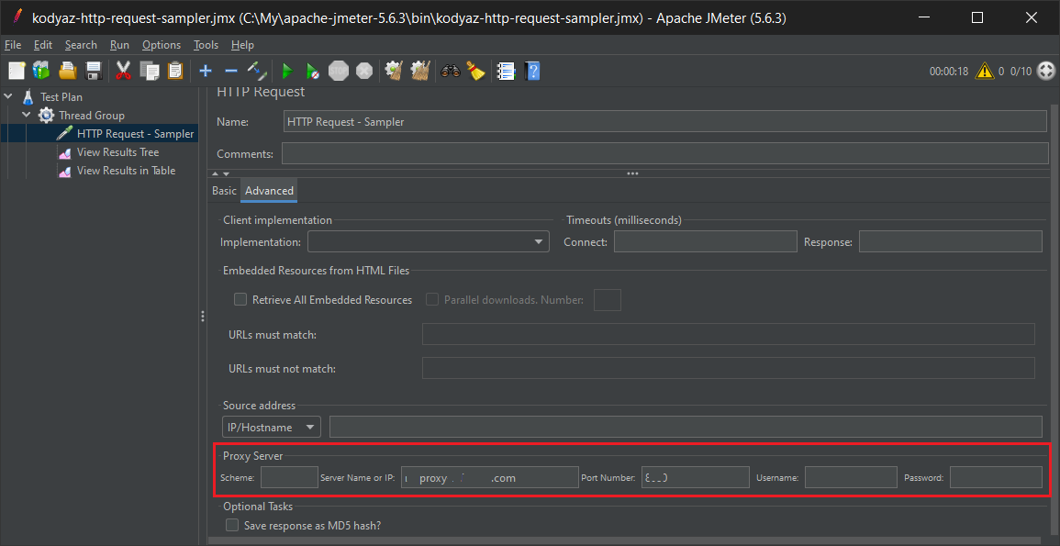Start test with no pauses icon
Screen dimensions: 1060x546
tap(312, 71)
